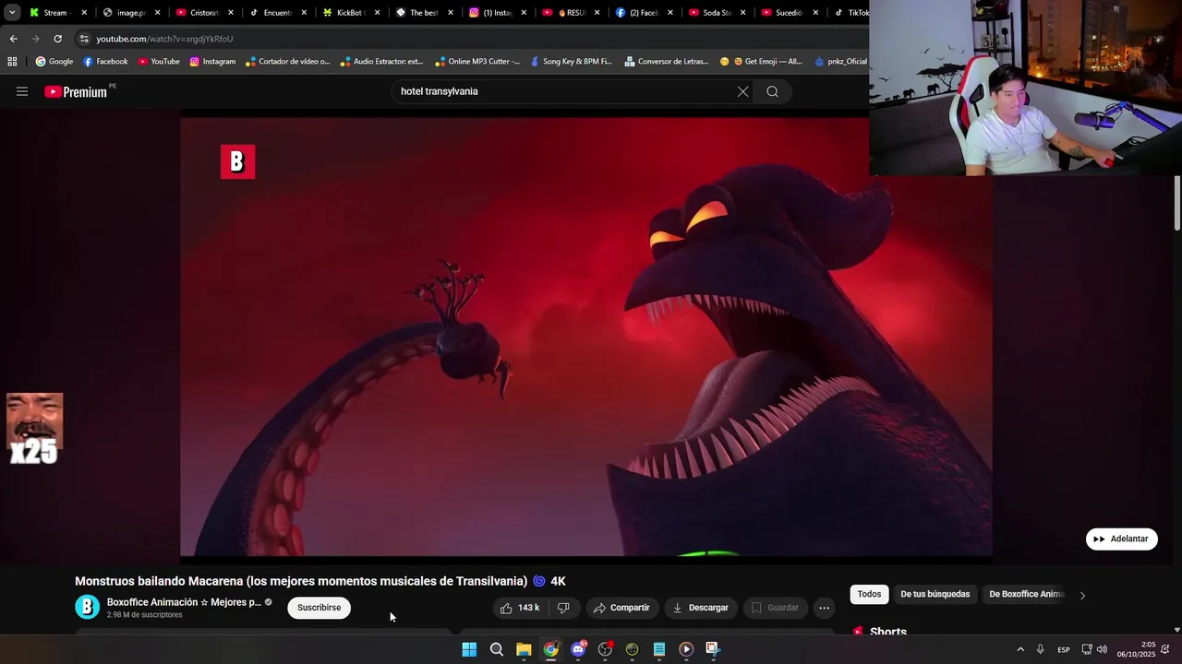Switch to the Soda Stereo tab
Viewport: 1182px width, 664px height.
point(718,13)
